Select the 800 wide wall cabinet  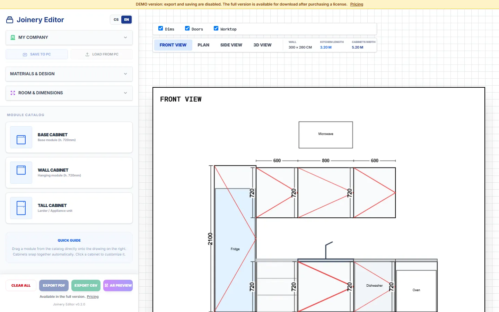point(326,193)
